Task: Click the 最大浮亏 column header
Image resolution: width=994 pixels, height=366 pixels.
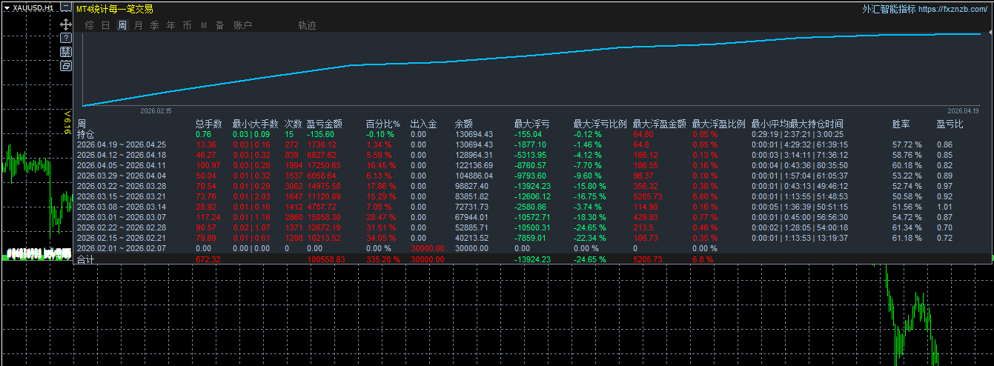Action: pos(532,124)
